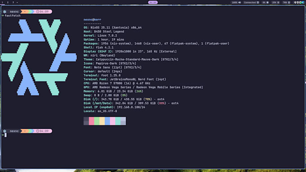Click the clock icon in the bottom prompt
Screen dimensions: 306x172
(38, 131)
